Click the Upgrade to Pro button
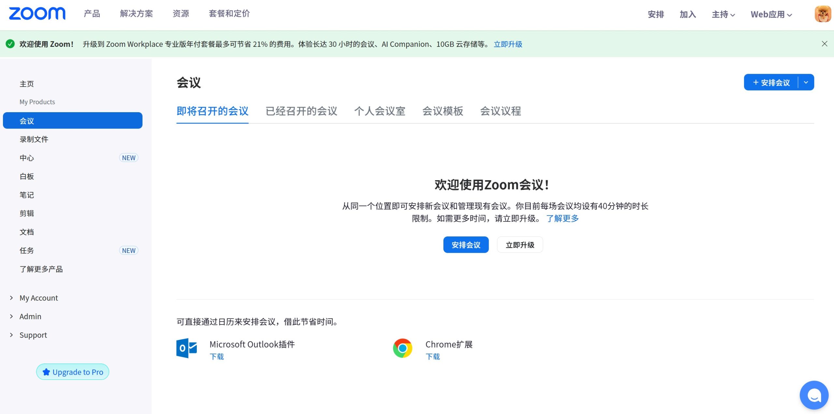Viewport: 834px width, 414px height. pos(73,372)
